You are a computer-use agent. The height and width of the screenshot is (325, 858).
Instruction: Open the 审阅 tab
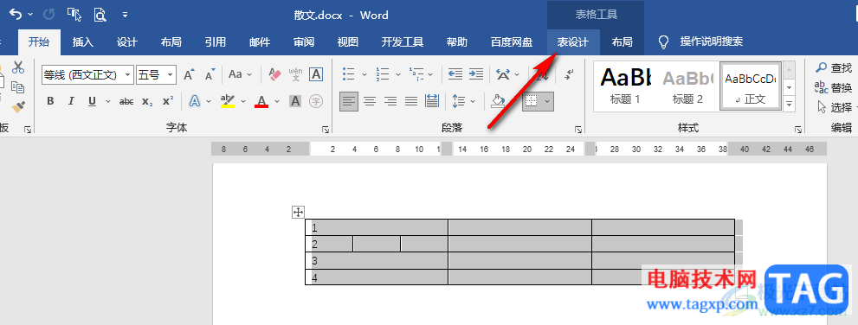(304, 42)
